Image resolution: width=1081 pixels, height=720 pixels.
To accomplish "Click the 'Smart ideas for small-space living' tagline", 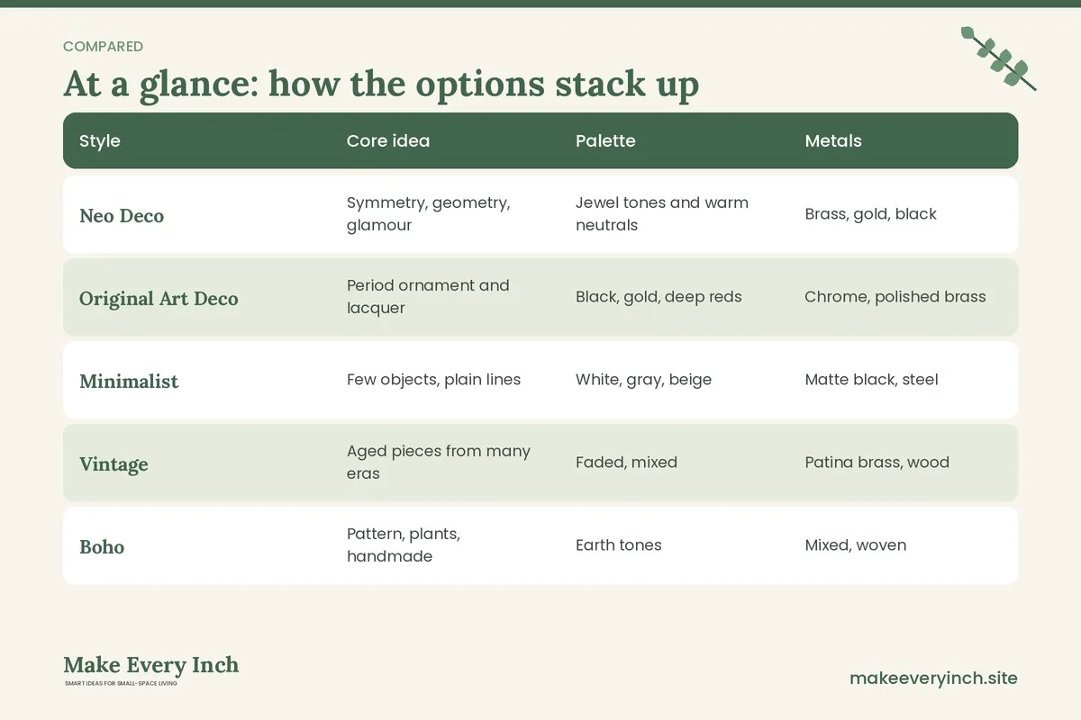I will (121, 684).
